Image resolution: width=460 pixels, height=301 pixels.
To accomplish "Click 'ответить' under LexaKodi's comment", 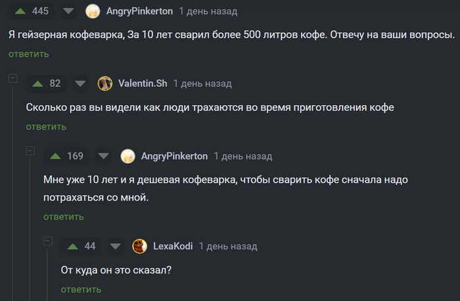I will coord(81,289).
